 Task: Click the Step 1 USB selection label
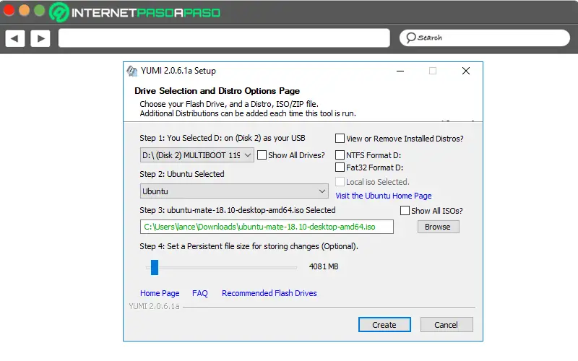click(x=223, y=138)
